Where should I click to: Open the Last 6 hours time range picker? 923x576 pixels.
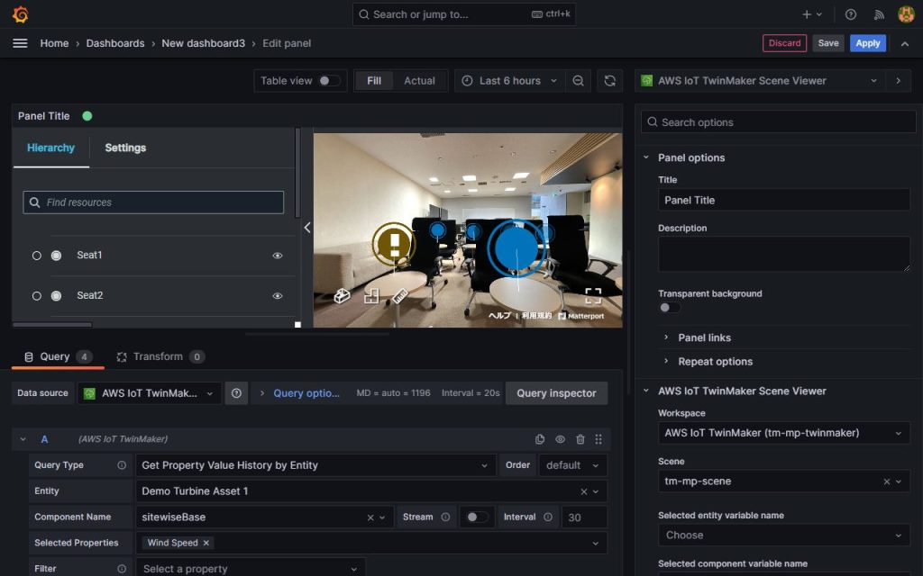click(x=507, y=80)
